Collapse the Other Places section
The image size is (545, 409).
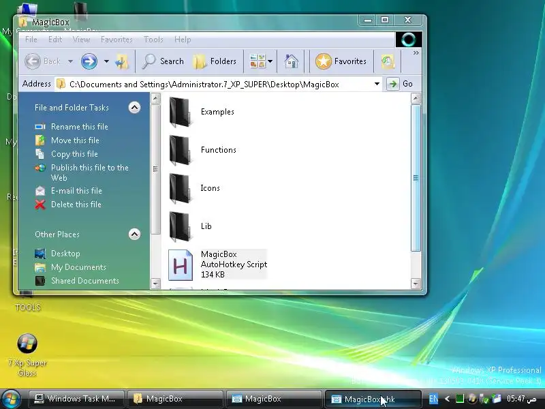(134, 234)
